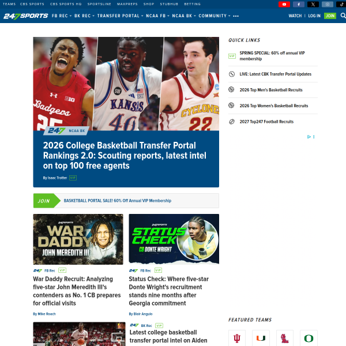Screen dimensions: 346x346
Task: Open the hero image with three players
Action: (126, 84)
